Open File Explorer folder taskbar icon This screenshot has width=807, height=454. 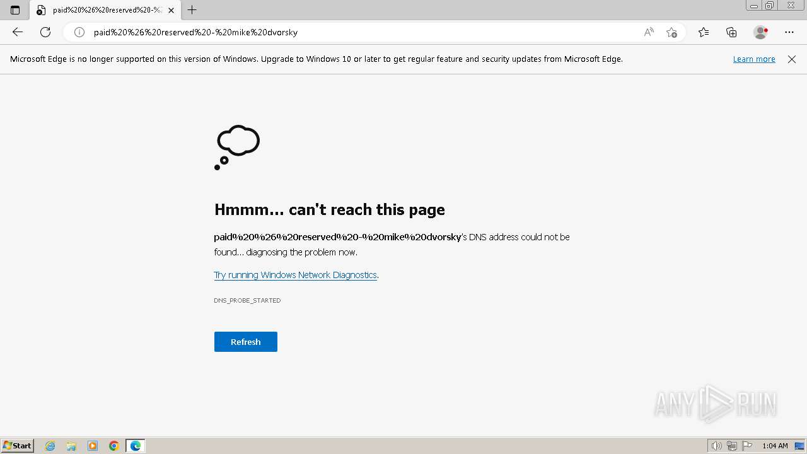tap(71, 446)
